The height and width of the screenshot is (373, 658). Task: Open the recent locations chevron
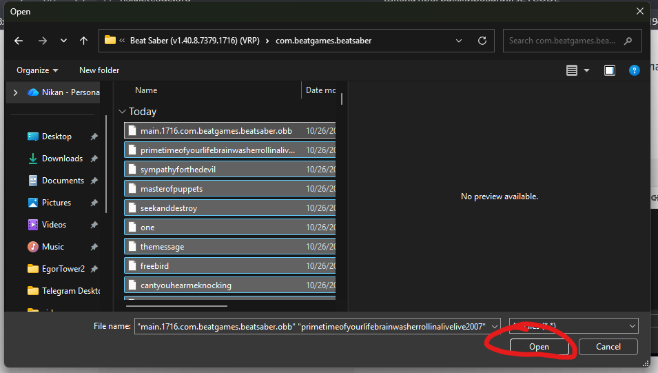pos(63,41)
